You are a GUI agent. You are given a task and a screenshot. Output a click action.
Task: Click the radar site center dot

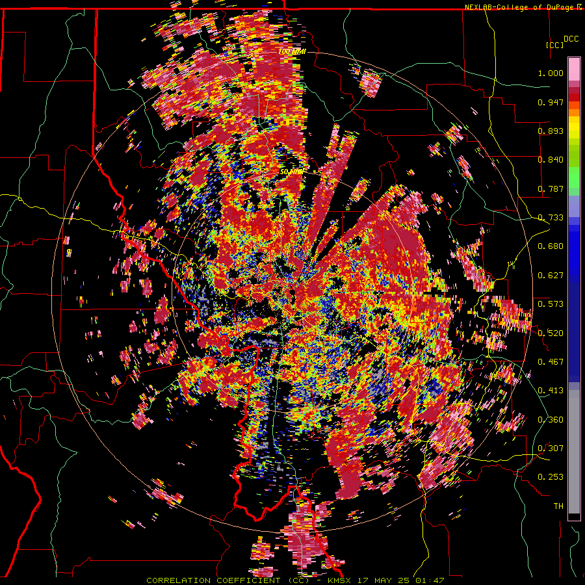tap(292, 292)
